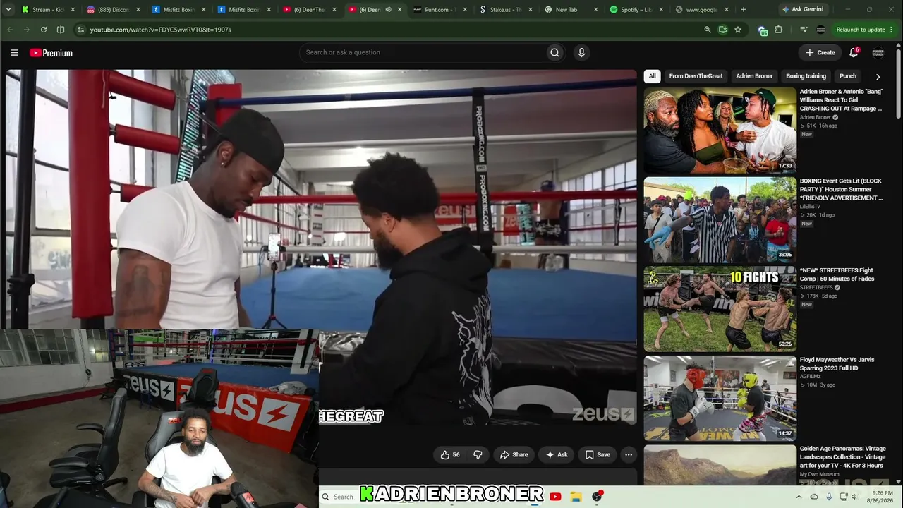Open Floyd Mayweather Vs Jarvis thumbnail
903x508 pixels.
[720, 398]
